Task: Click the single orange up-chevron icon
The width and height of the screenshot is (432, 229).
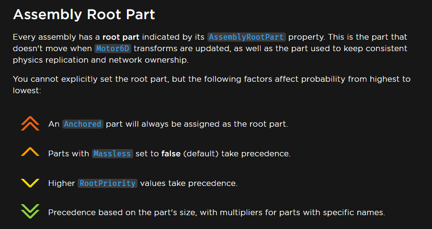Action: click(30, 152)
